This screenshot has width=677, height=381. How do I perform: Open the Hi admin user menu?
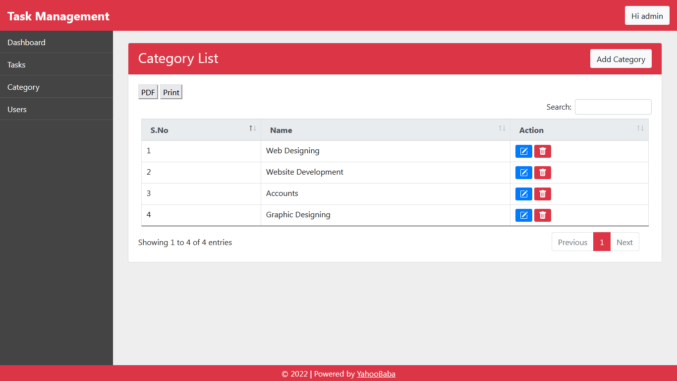coord(647,16)
